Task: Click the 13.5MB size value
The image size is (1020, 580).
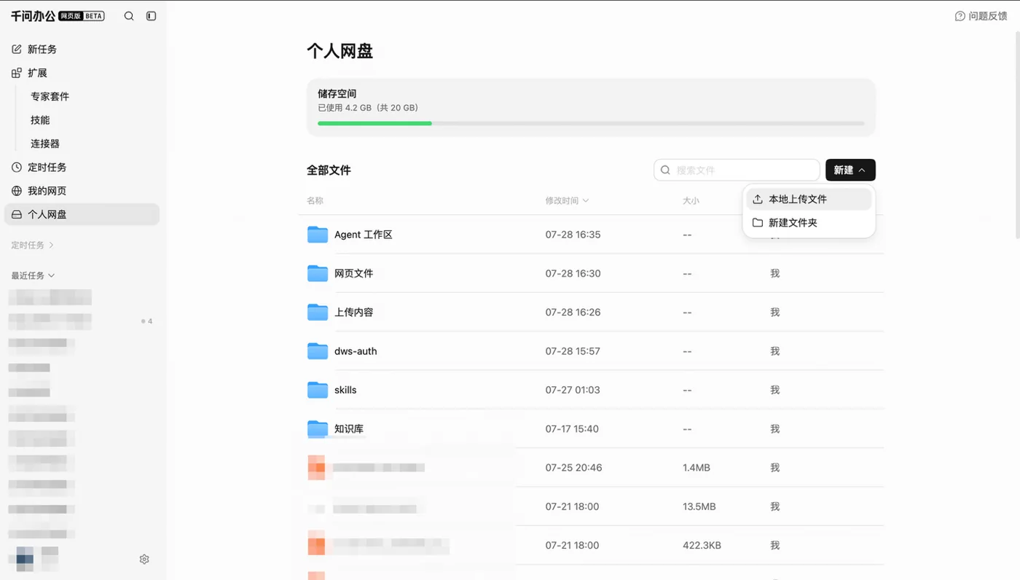Action: click(699, 506)
